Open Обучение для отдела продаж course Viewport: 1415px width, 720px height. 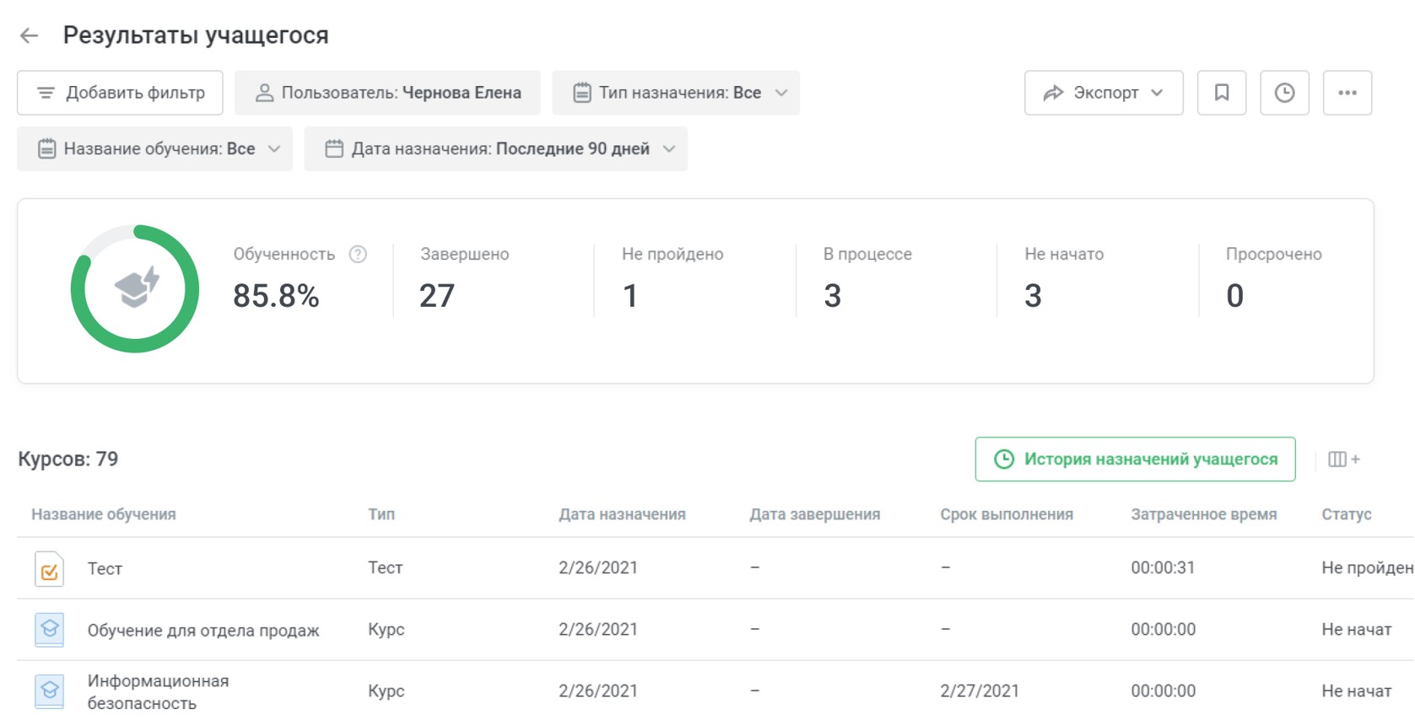point(203,631)
